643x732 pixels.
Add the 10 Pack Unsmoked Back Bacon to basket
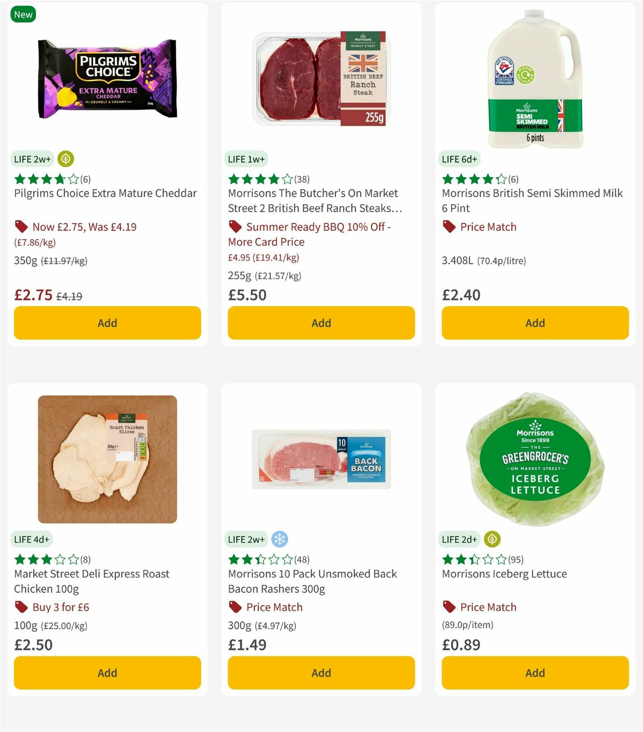point(321,673)
